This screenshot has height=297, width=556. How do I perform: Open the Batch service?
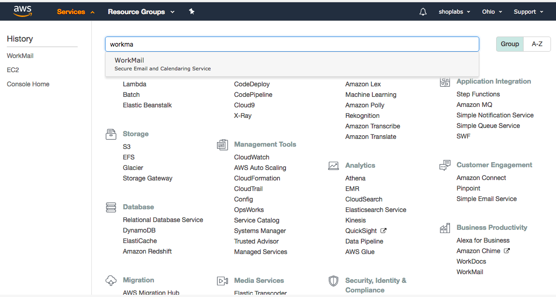[x=131, y=95]
